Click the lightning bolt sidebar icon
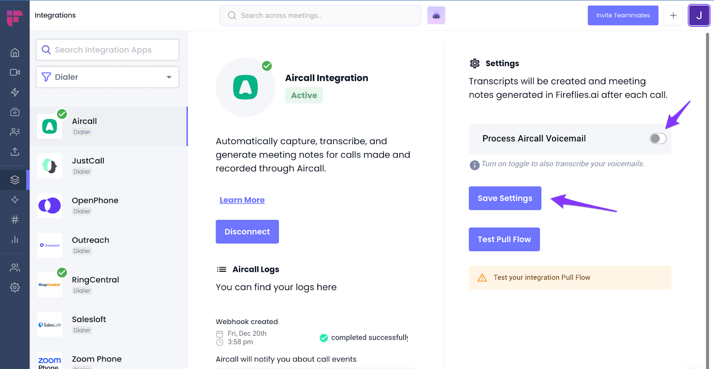 15,92
